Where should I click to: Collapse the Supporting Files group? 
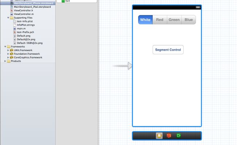pos(8,18)
